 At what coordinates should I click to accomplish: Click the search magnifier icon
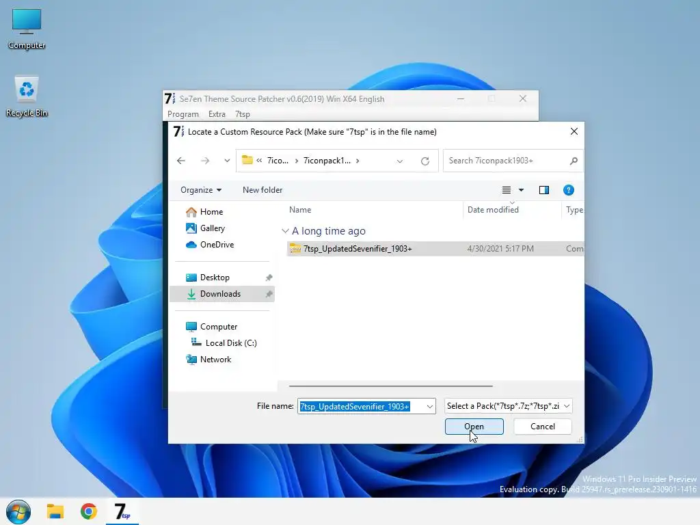574,161
